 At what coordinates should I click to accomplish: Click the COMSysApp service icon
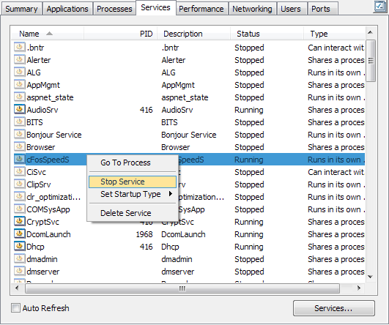[19, 209]
